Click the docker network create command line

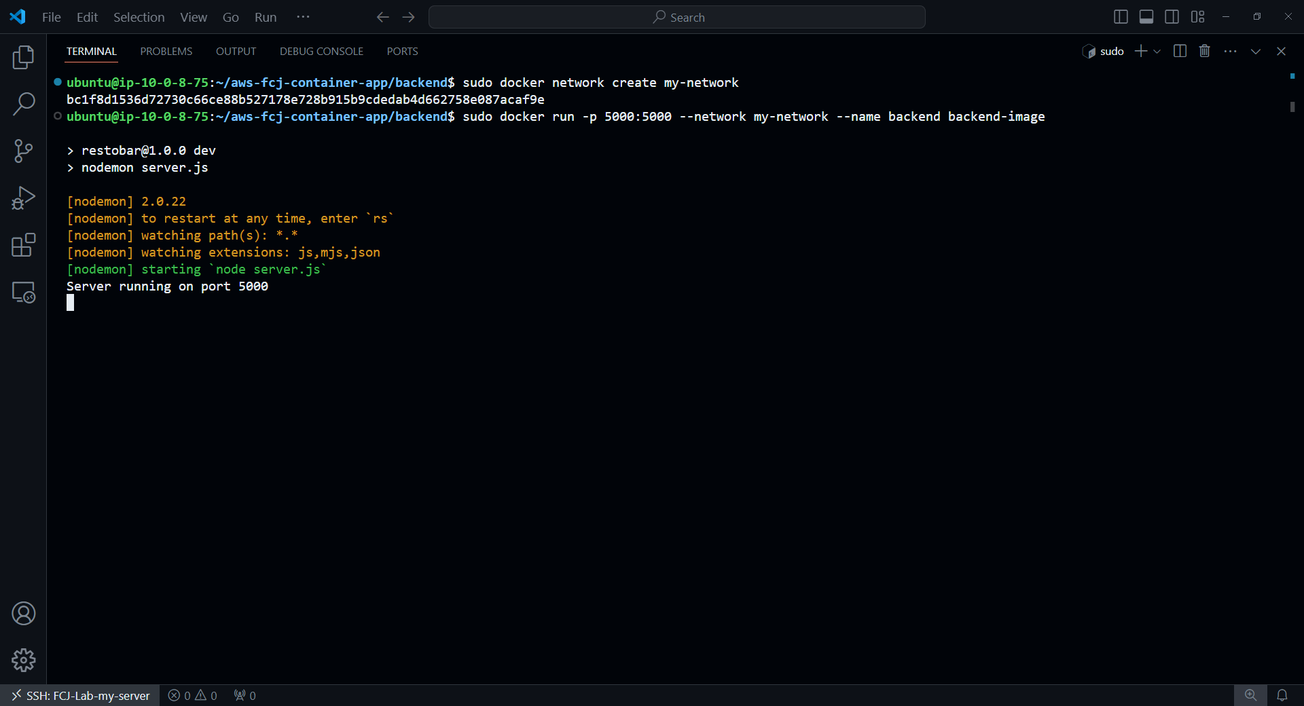click(x=402, y=82)
